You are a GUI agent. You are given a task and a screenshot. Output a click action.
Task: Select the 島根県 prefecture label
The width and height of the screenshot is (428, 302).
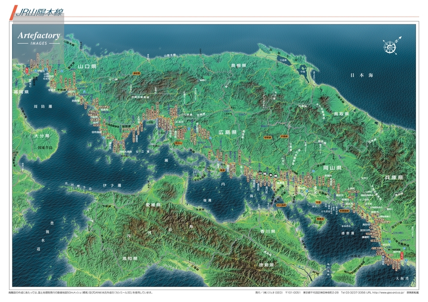tap(238, 66)
